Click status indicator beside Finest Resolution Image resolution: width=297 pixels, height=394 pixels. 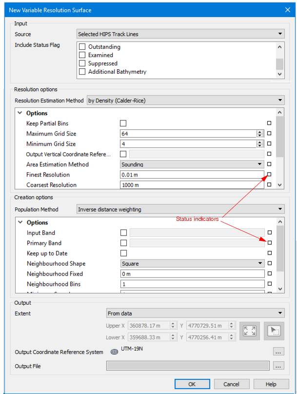(269, 175)
